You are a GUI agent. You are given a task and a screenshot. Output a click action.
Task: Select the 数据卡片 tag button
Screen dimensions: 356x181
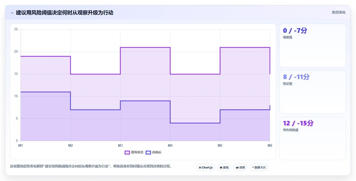pos(259,167)
